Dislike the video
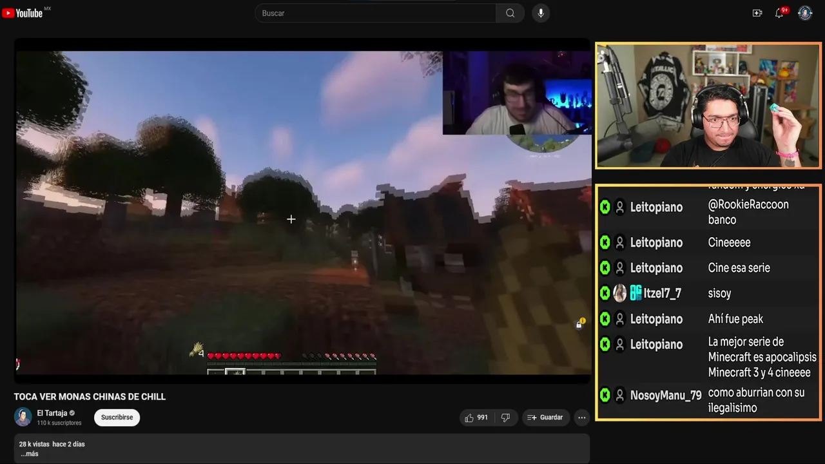The image size is (825, 464). (x=505, y=418)
